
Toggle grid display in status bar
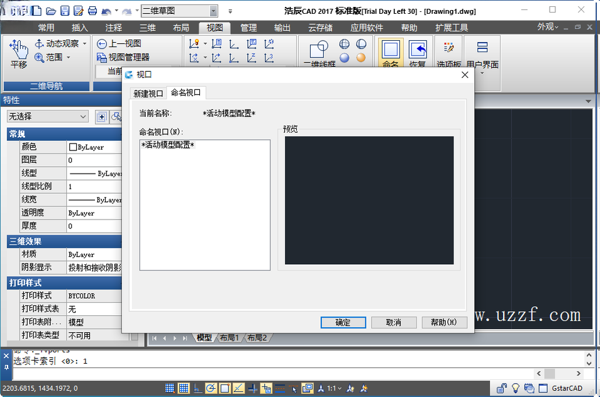coord(184,388)
